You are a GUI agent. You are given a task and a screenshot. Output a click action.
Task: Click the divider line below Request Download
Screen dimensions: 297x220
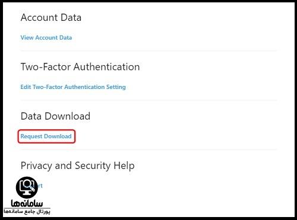148,149
